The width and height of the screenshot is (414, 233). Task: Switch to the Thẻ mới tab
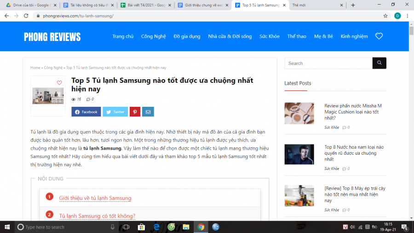point(317,5)
